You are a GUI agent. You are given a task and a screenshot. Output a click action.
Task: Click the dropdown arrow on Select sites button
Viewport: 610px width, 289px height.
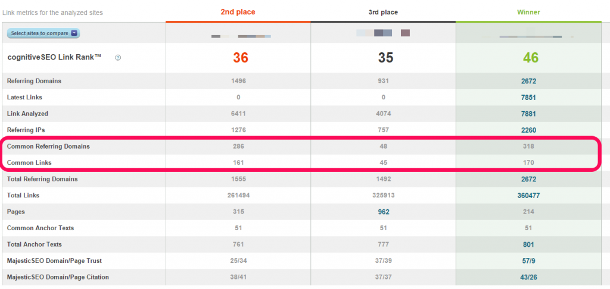coord(74,33)
